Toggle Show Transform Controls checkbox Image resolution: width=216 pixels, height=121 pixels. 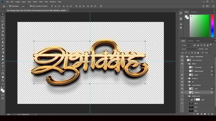31,6
